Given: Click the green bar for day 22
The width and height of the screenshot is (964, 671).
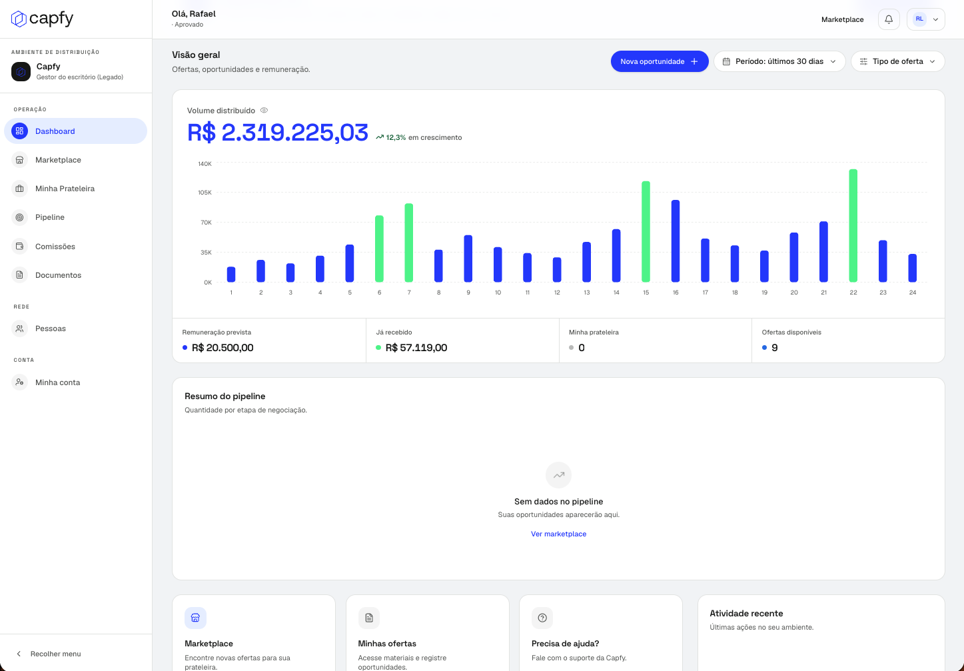Looking at the screenshot, I should (853, 226).
